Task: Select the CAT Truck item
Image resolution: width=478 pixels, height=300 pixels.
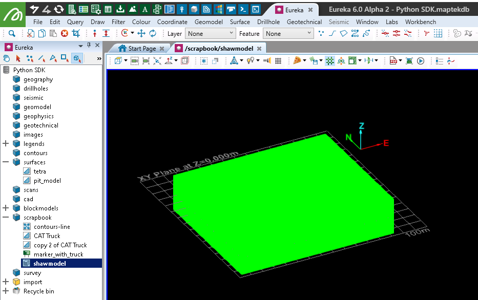Action: tap(47, 236)
